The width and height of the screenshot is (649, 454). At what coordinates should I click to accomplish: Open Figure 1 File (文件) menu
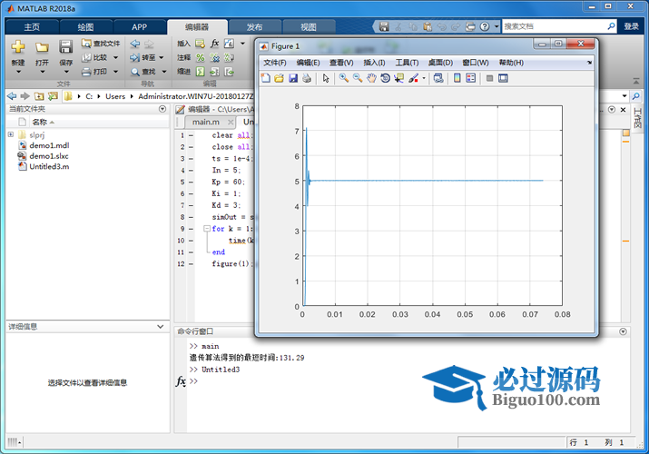pyautogui.click(x=275, y=63)
